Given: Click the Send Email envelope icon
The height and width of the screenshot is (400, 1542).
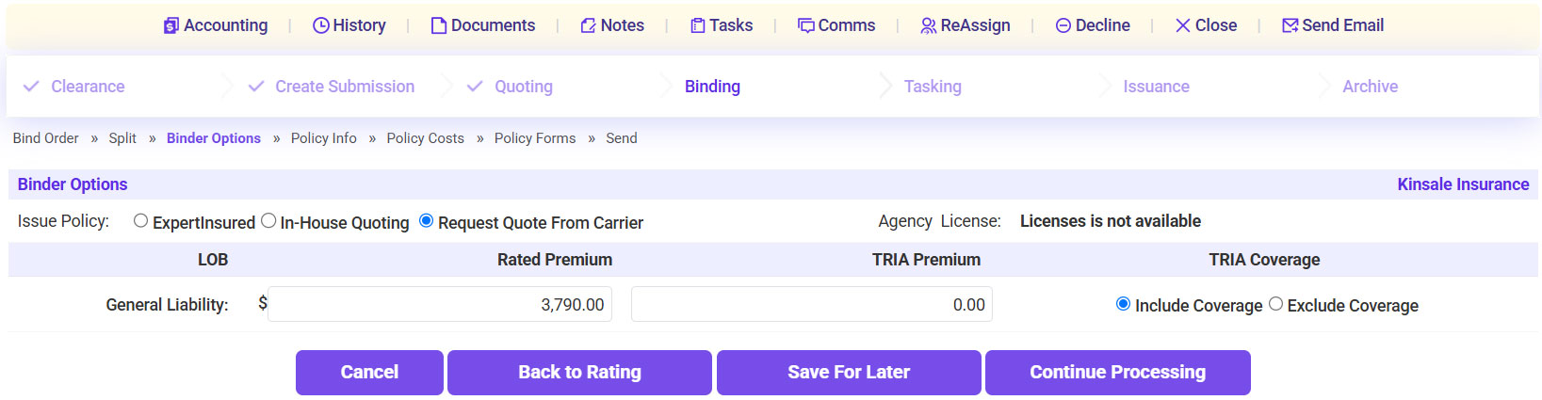Looking at the screenshot, I should point(1290,25).
